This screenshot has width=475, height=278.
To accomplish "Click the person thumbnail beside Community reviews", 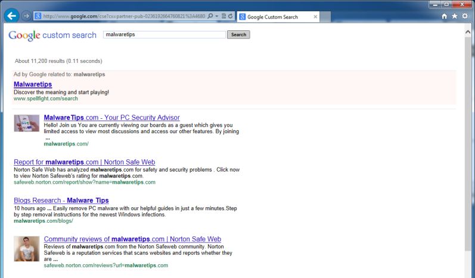I will (27, 249).
